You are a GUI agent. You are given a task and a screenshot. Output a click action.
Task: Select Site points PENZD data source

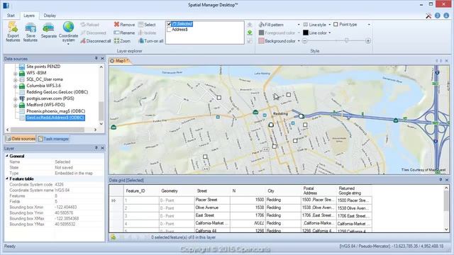point(43,67)
